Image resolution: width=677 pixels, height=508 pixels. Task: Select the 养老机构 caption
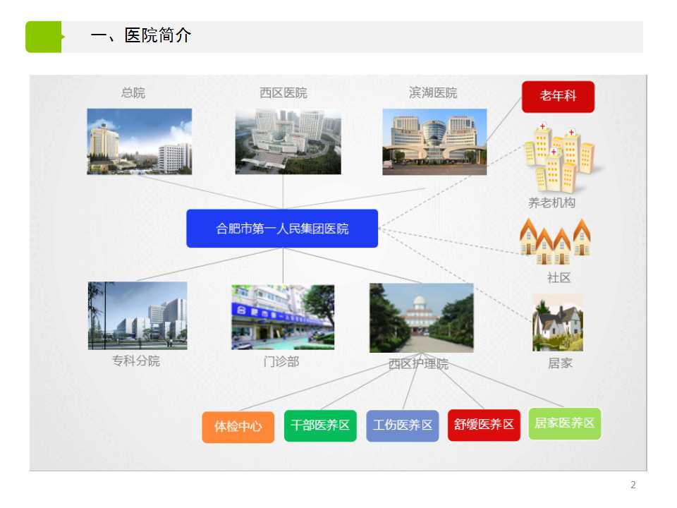click(551, 202)
